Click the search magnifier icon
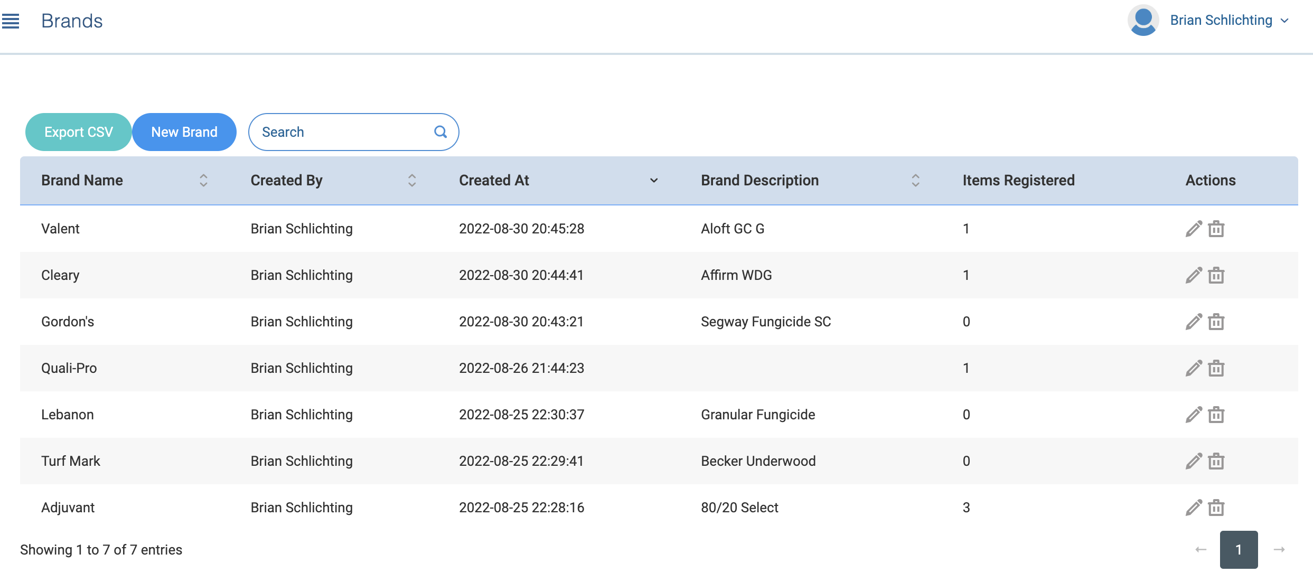The image size is (1313, 582). pos(440,132)
